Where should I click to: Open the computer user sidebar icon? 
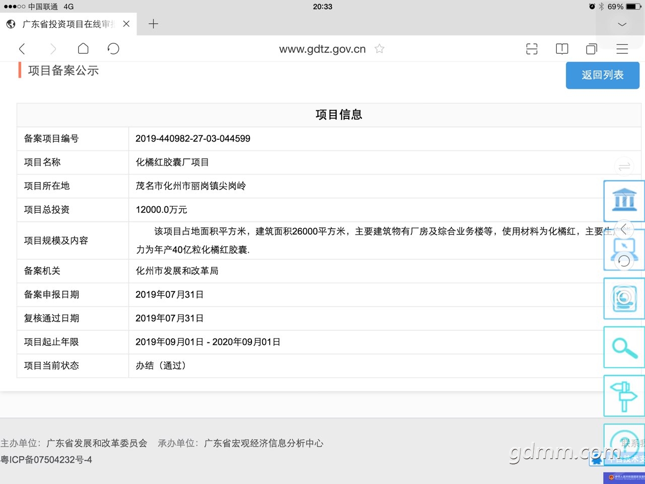click(624, 250)
